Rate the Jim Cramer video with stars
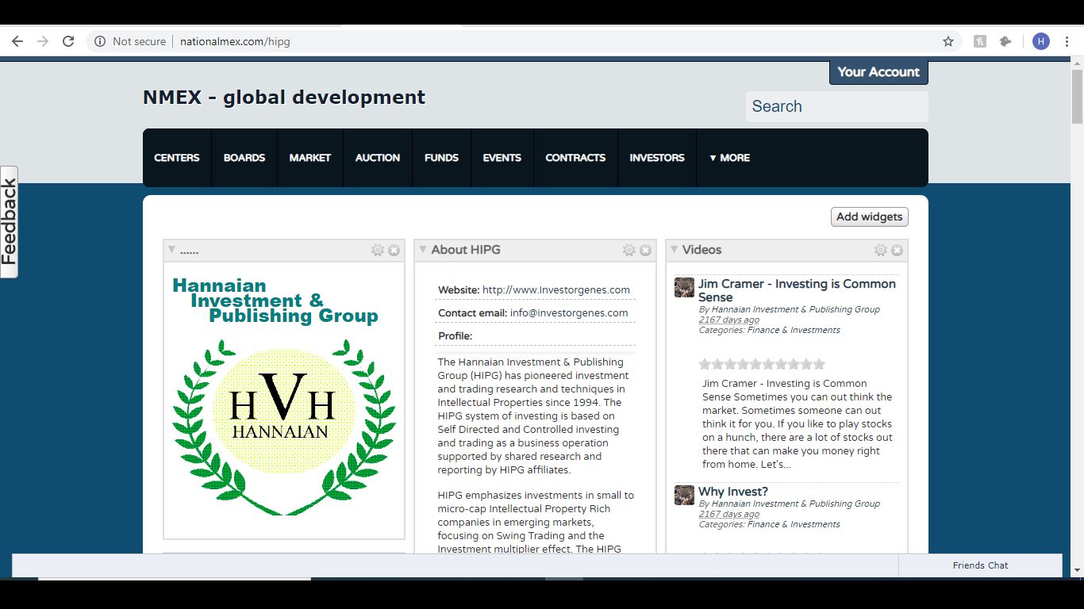1084x609 pixels. [x=761, y=364]
